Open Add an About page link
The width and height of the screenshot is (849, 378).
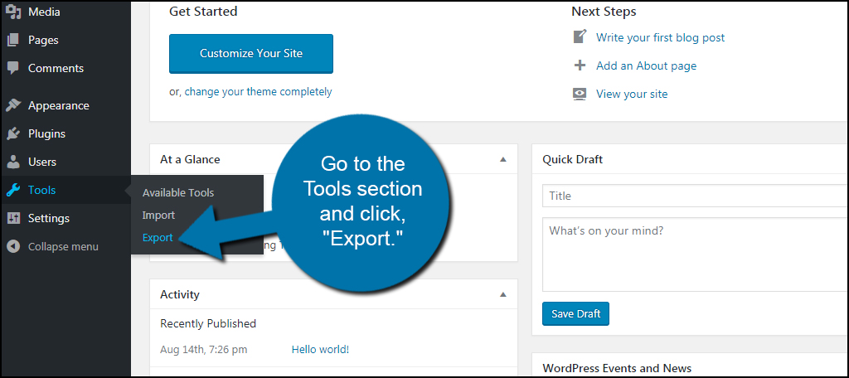647,65
